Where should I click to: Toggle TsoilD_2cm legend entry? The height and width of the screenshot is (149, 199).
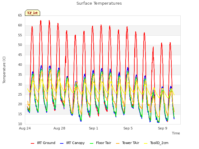[156, 143]
